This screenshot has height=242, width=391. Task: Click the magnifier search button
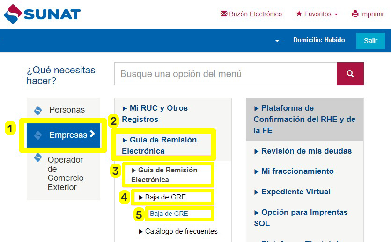coord(350,74)
